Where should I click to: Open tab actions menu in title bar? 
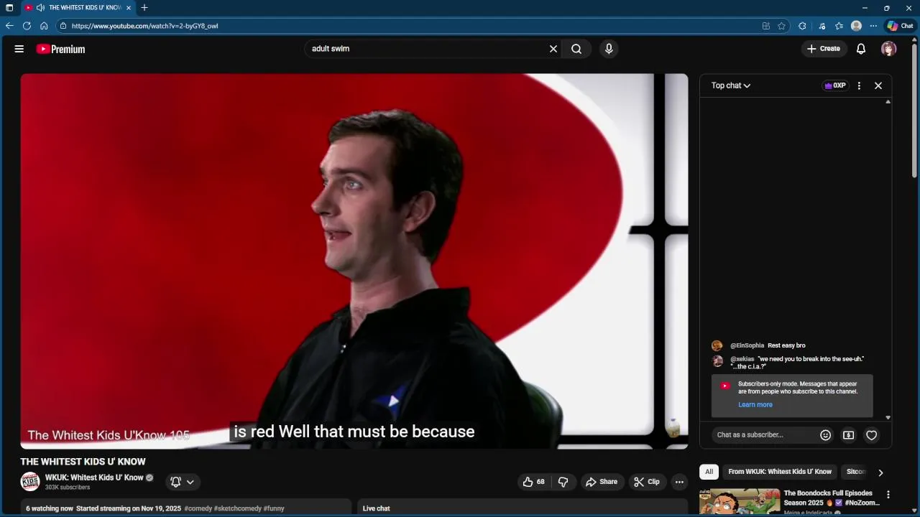pos(9,8)
